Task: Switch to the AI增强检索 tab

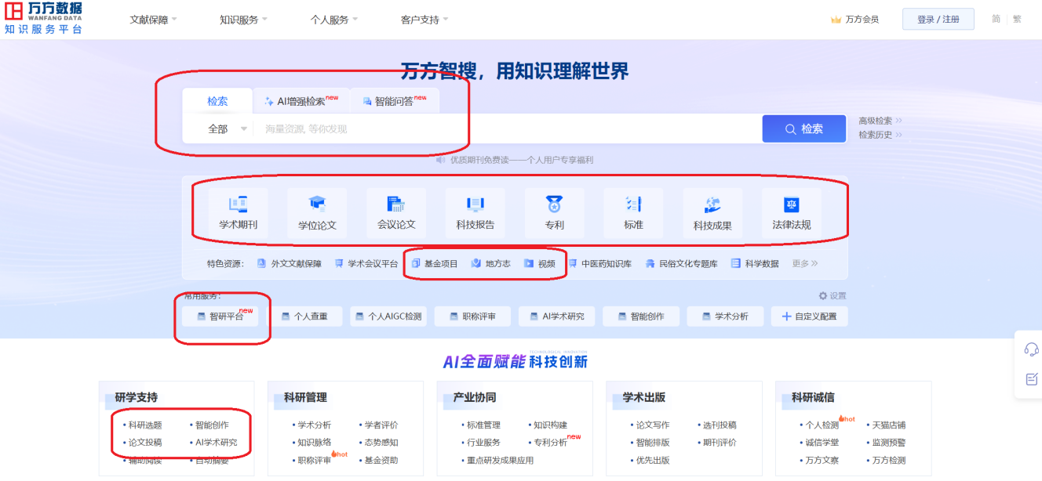Action: (x=301, y=101)
